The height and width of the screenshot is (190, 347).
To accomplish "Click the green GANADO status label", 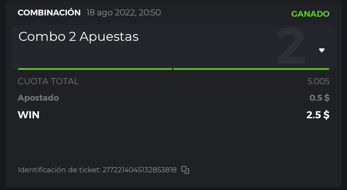I will tap(310, 14).
